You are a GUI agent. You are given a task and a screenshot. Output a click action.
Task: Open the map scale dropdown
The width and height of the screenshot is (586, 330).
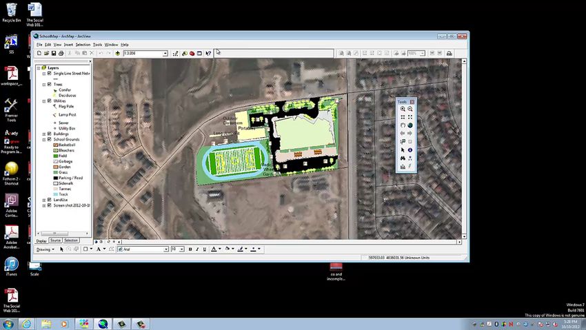(x=165, y=54)
